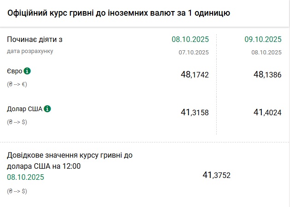Viewport: 290px width, 207px height.
Task: Click the info icon beside Долар США
Action: point(47,109)
